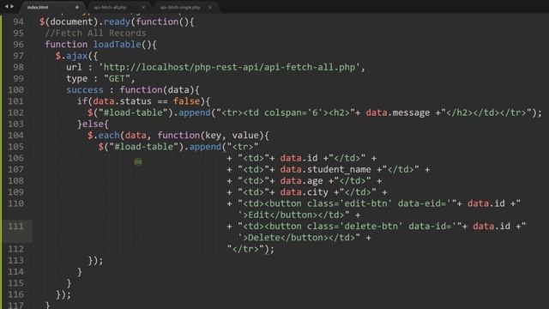Click line number 94 in gutter

pos(18,21)
